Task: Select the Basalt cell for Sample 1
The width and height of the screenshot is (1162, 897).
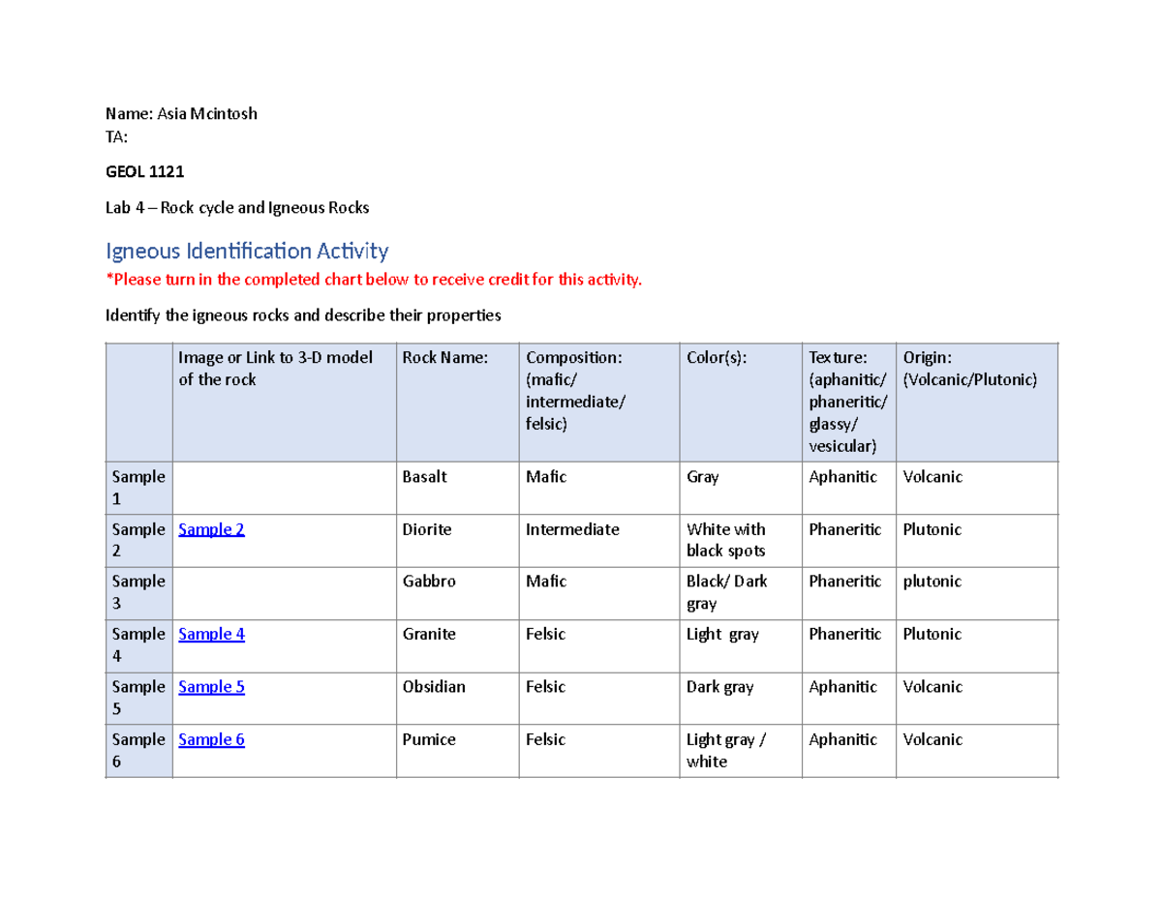Action: coord(458,488)
